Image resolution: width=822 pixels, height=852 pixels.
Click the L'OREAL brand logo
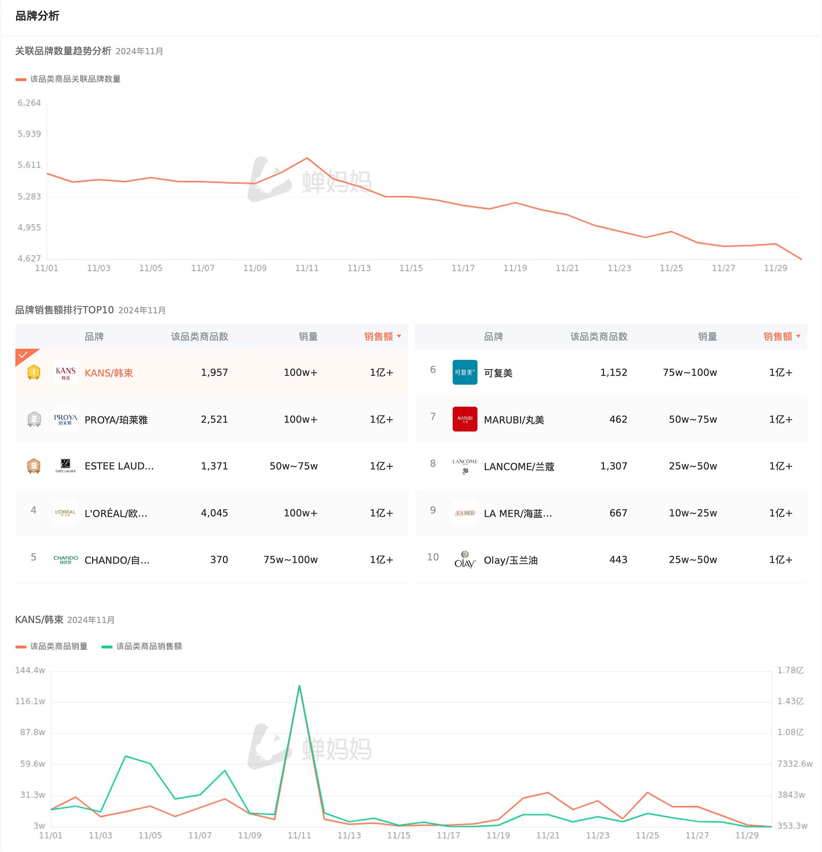(66, 513)
